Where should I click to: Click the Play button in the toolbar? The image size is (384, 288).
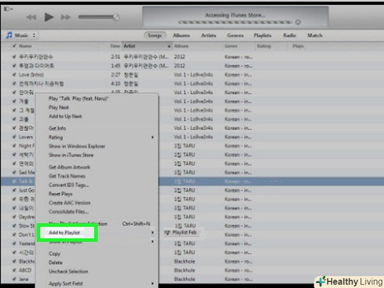[x=49, y=17]
